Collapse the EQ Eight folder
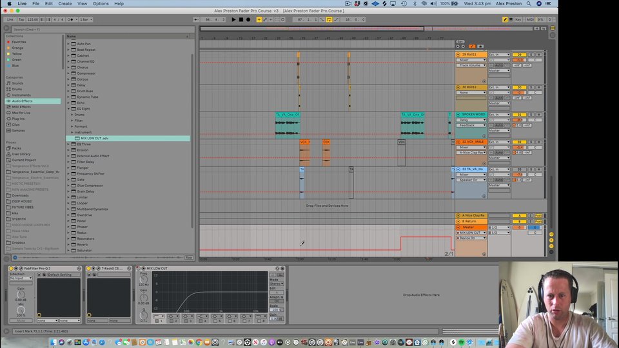This screenshot has width=619, height=348. pyautogui.click(x=68, y=109)
